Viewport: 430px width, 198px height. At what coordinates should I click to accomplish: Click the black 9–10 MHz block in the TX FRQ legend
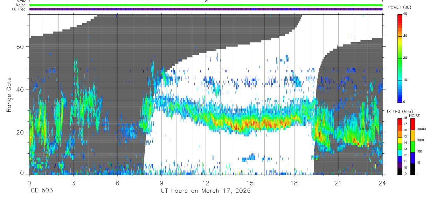pyautogui.click(x=400, y=171)
